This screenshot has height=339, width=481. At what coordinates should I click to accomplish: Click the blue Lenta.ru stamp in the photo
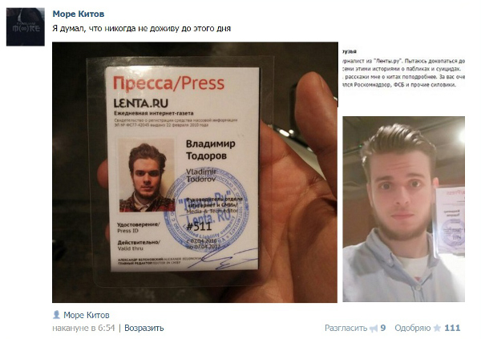coord(206,210)
